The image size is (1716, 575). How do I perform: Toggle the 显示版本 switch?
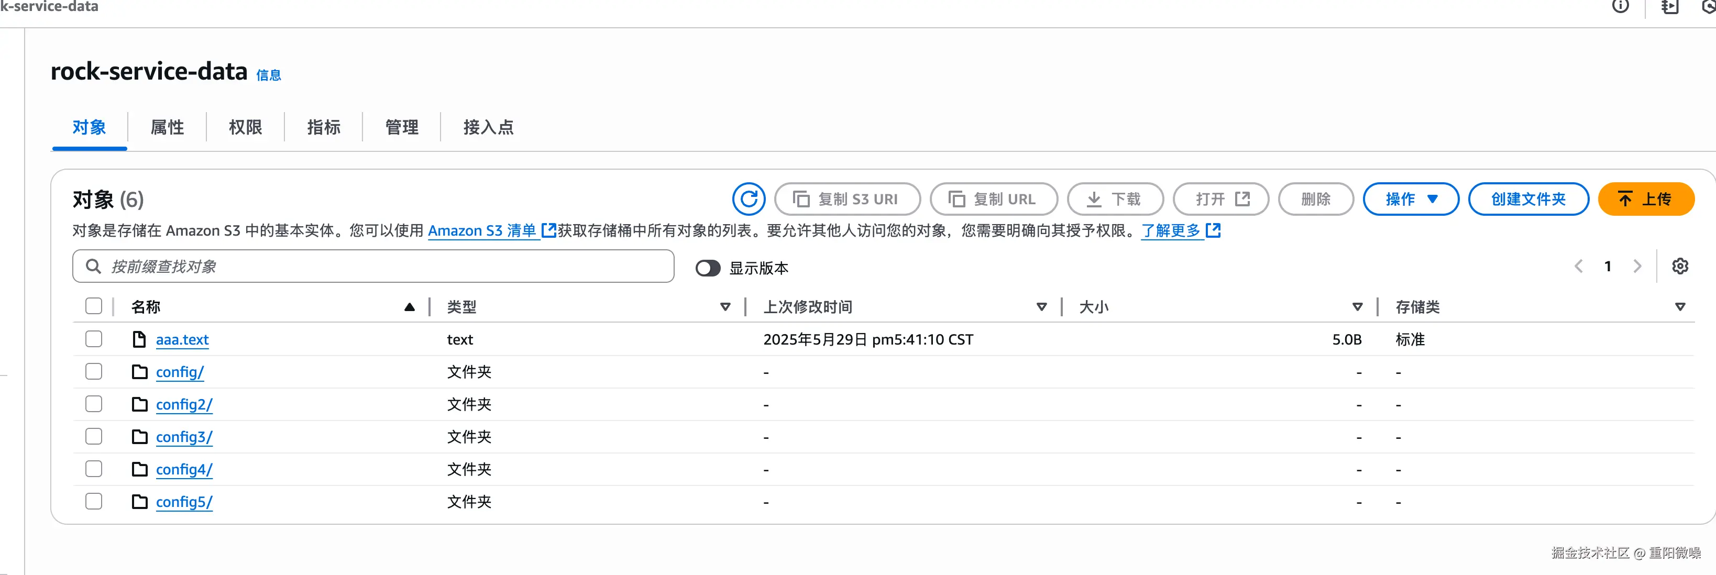pyautogui.click(x=708, y=268)
